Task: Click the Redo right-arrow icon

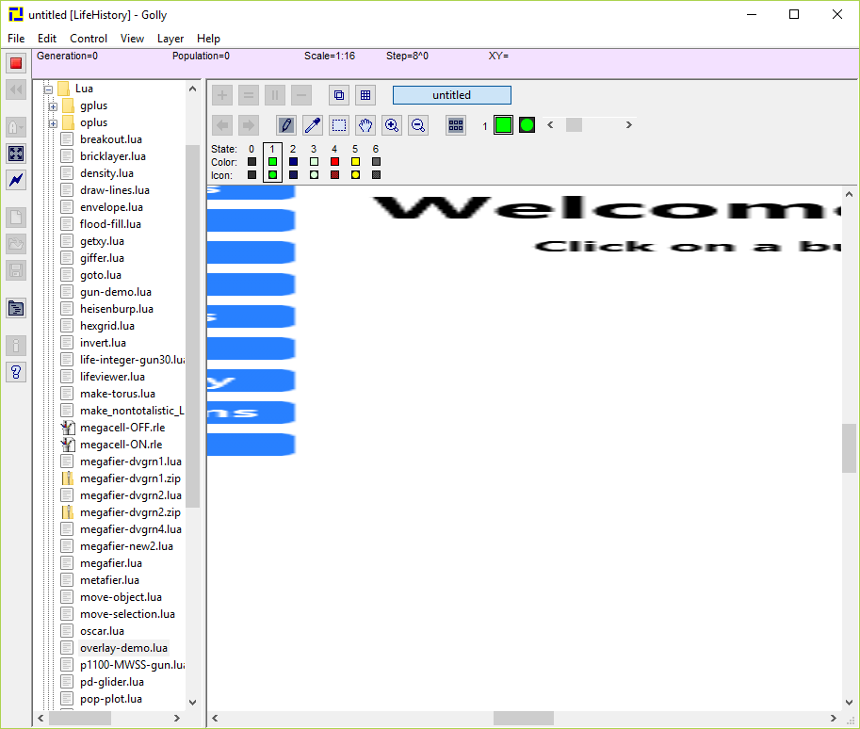Action: tap(249, 125)
